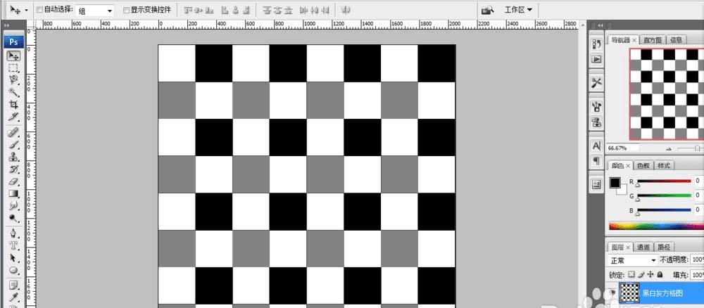Select the Pen tool
The image size is (704, 308).
[x=14, y=233]
